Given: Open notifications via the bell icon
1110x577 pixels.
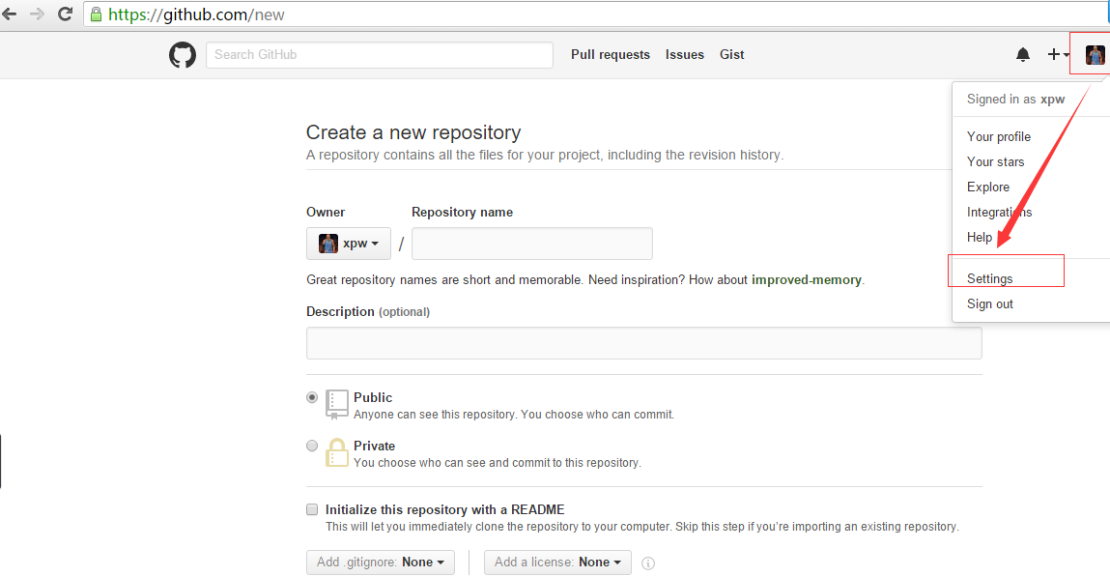Looking at the screenshot, I should [x=1023, y=54].
